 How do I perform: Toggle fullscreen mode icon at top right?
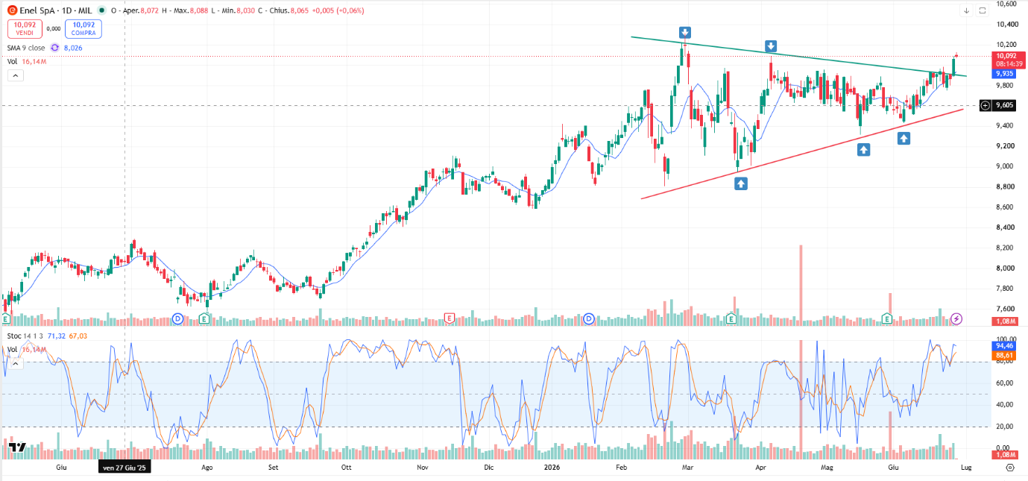[x=983, y=10]
